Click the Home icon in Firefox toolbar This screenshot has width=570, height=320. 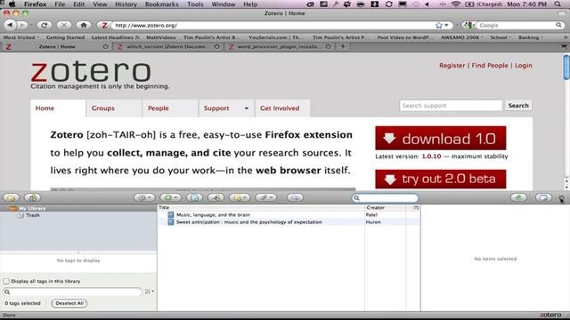[x=84, y=25]
